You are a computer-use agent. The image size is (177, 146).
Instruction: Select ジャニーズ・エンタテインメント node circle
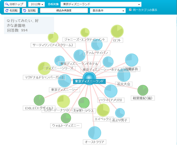(85, 32)
